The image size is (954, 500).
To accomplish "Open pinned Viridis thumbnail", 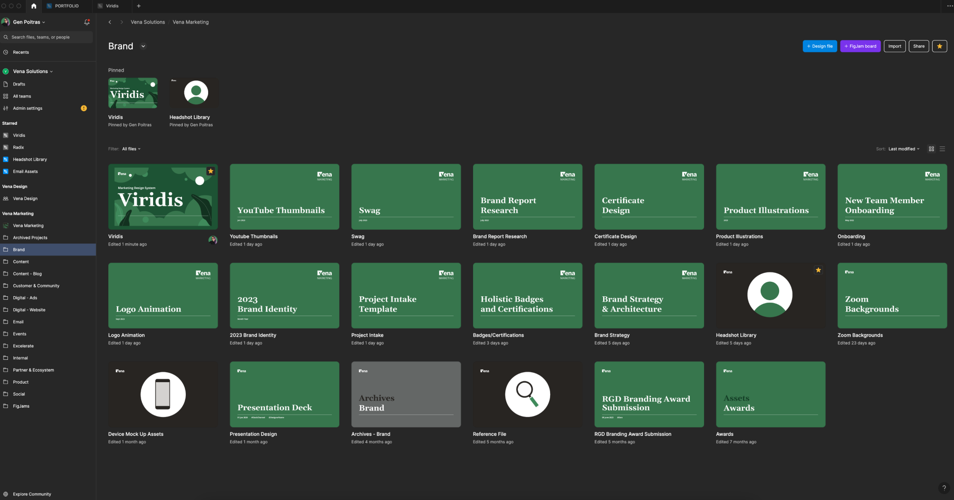I will (x=133, y=93).
